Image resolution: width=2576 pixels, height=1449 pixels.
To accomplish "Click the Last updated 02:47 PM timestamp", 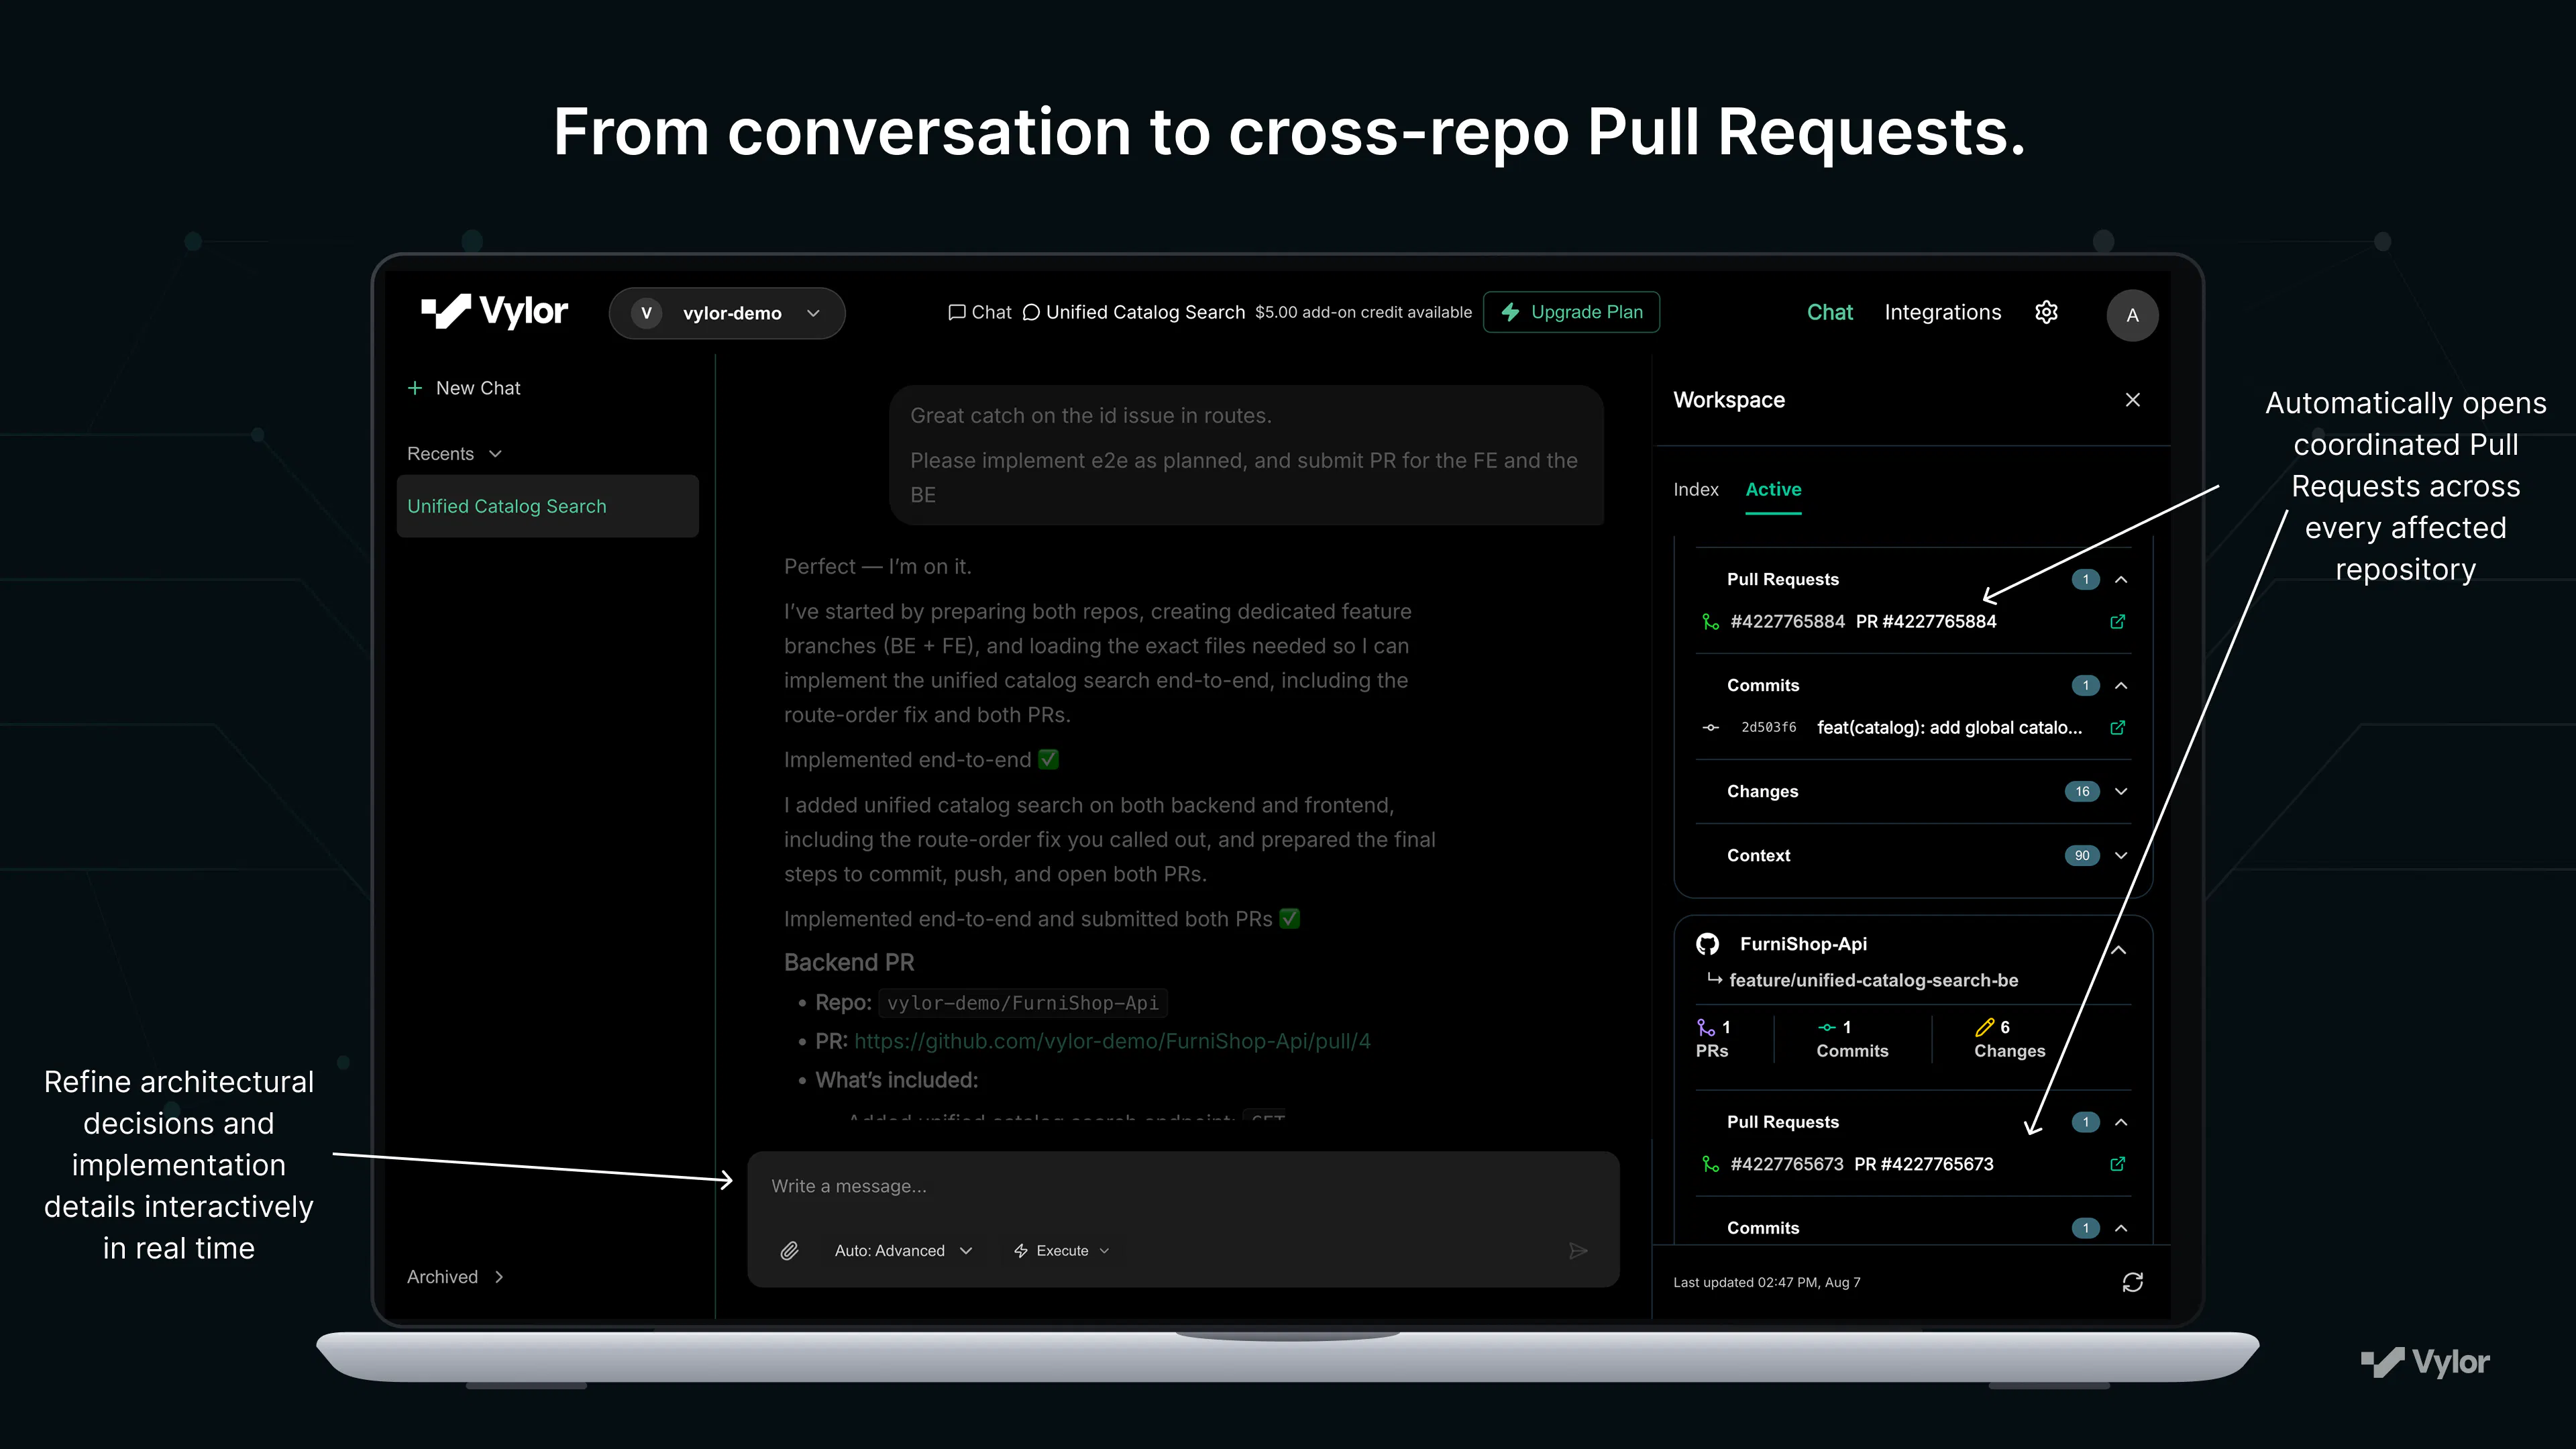I will 1766,1282.
